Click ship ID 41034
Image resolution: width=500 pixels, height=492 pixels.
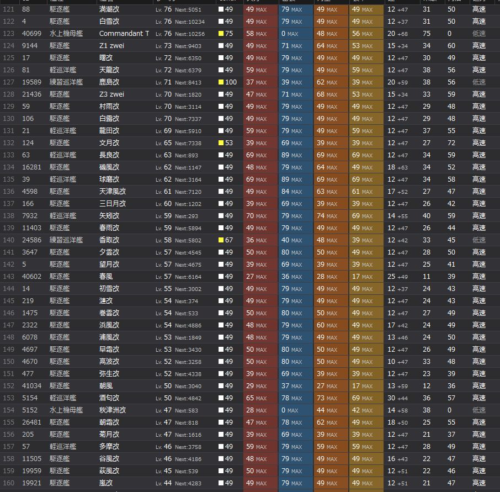tap(31, 386)
